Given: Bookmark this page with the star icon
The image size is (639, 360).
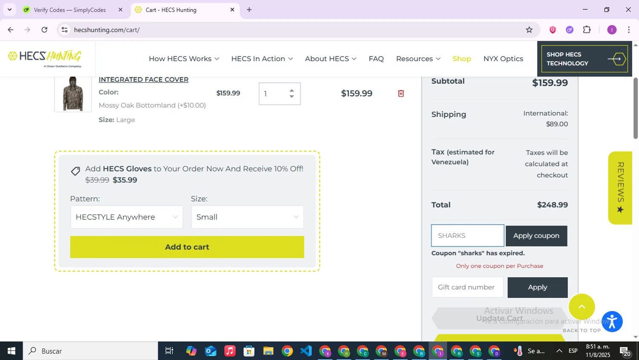Looking at the screenshot, I should point(529,30).
